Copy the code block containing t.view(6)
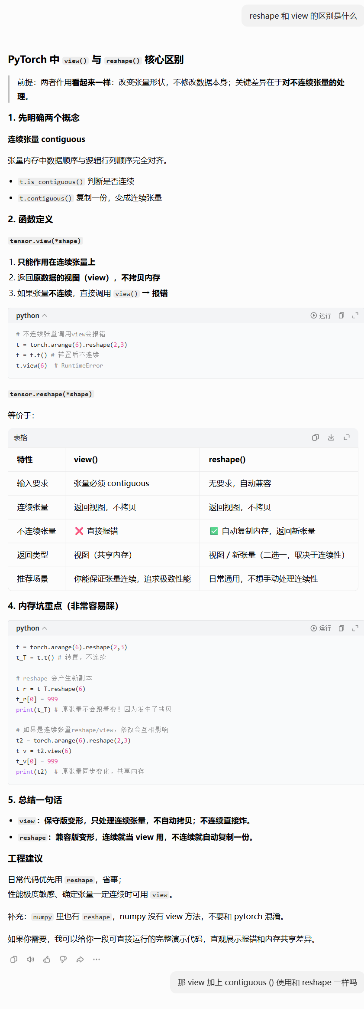This screenshot has height=1009, width=364. coord(341,316)
